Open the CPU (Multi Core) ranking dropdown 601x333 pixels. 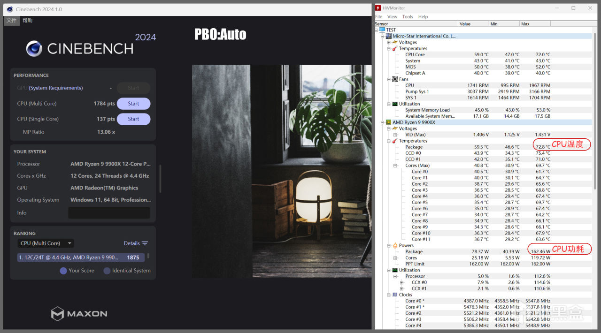click(x=46, y=243)
